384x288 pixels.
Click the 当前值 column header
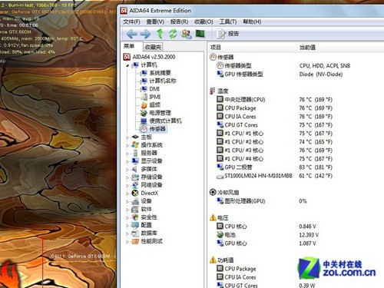coord(307,48)
